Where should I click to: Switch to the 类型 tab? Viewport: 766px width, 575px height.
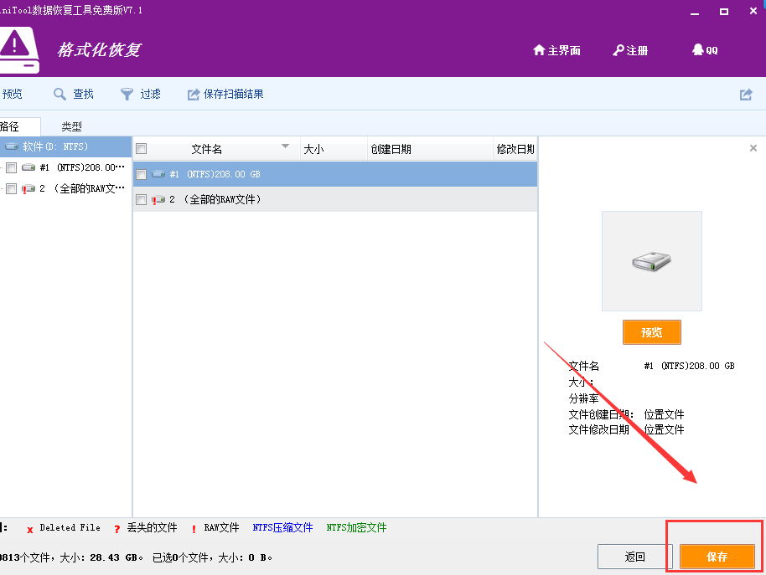tap(70, 126)
